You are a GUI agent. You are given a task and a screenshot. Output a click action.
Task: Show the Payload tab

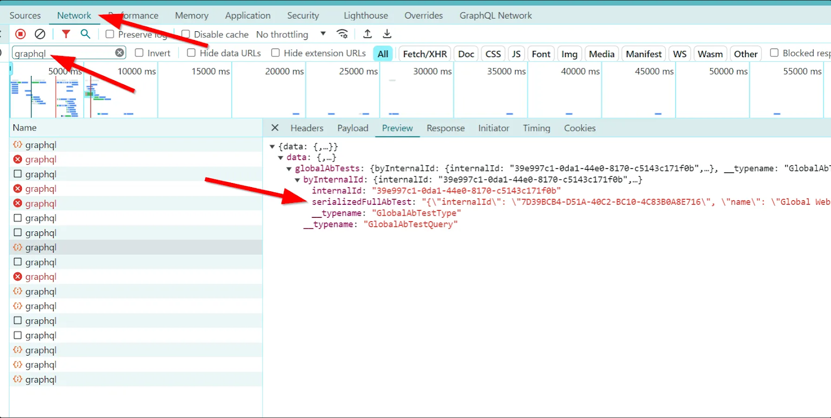pyautogui.click(x=353, y=128)
